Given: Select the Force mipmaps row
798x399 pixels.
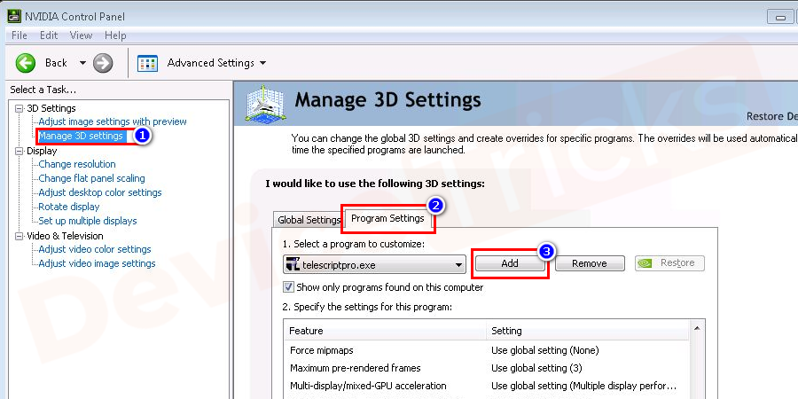Looking at the screenshot, I should 487,350.
